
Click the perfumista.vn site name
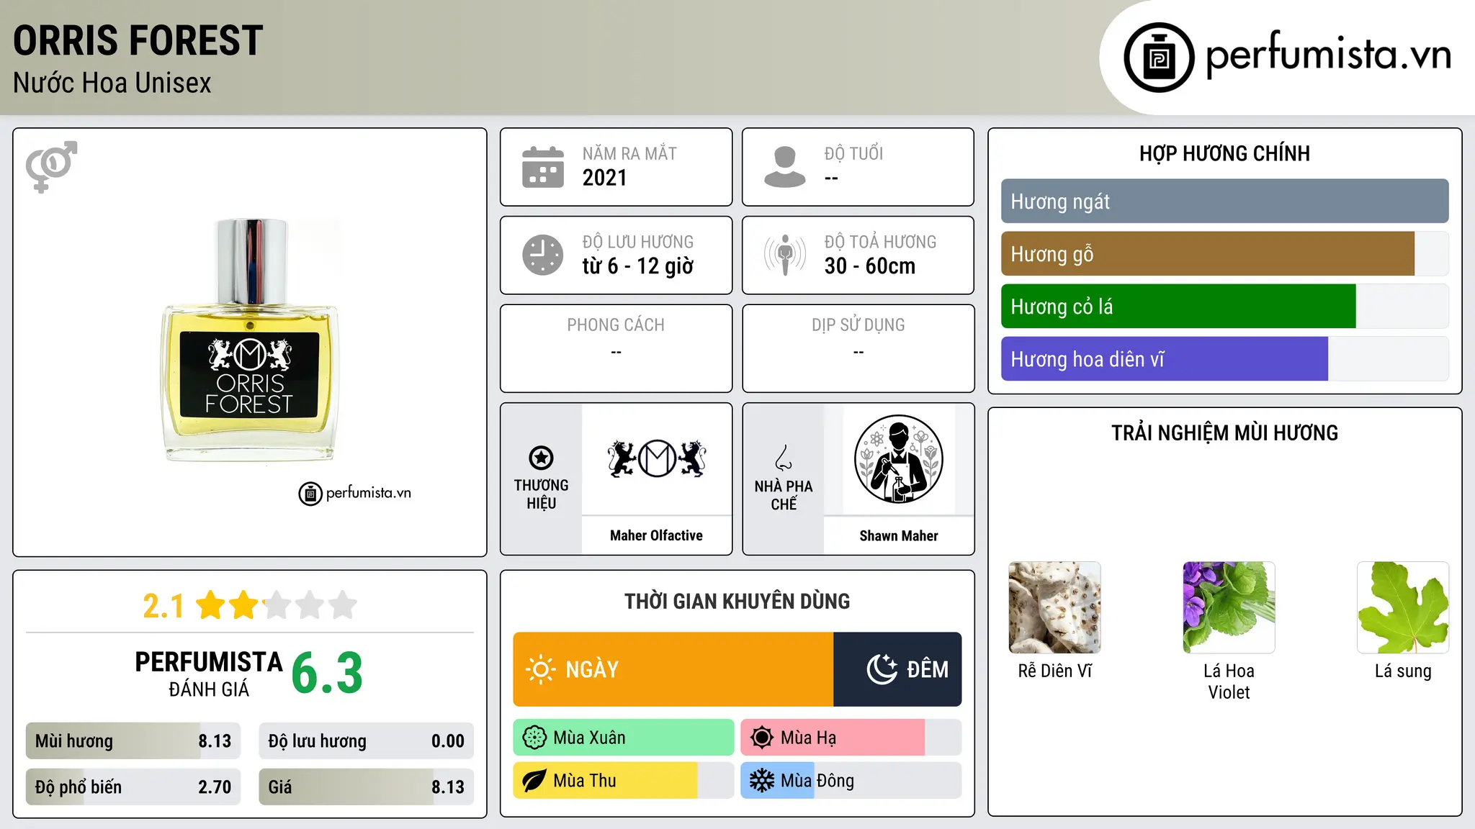click(x=1328, y=55)
